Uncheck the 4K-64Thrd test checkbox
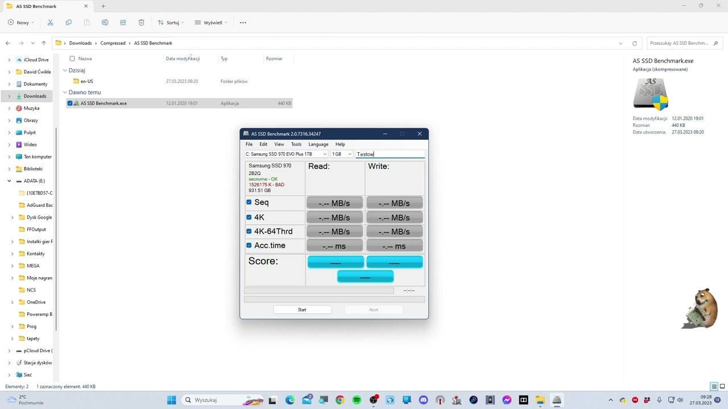The image size is (728, 409). pos(249,231)
